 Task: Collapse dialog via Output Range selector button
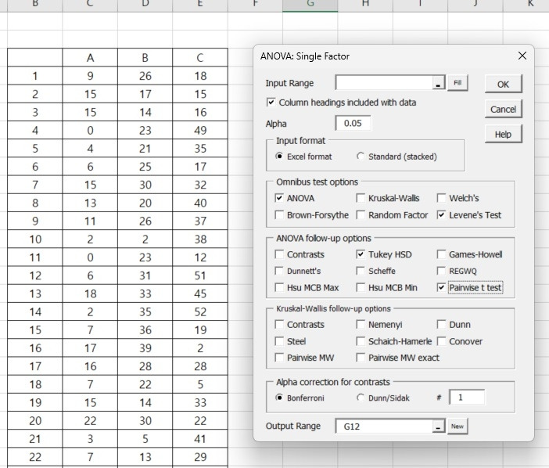click(438, 427)
